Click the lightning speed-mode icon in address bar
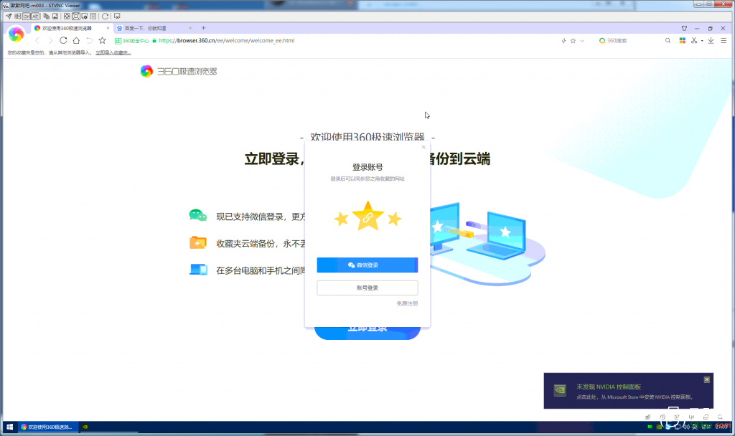Screen dimensions: 735x436 [x=564, y=41]
